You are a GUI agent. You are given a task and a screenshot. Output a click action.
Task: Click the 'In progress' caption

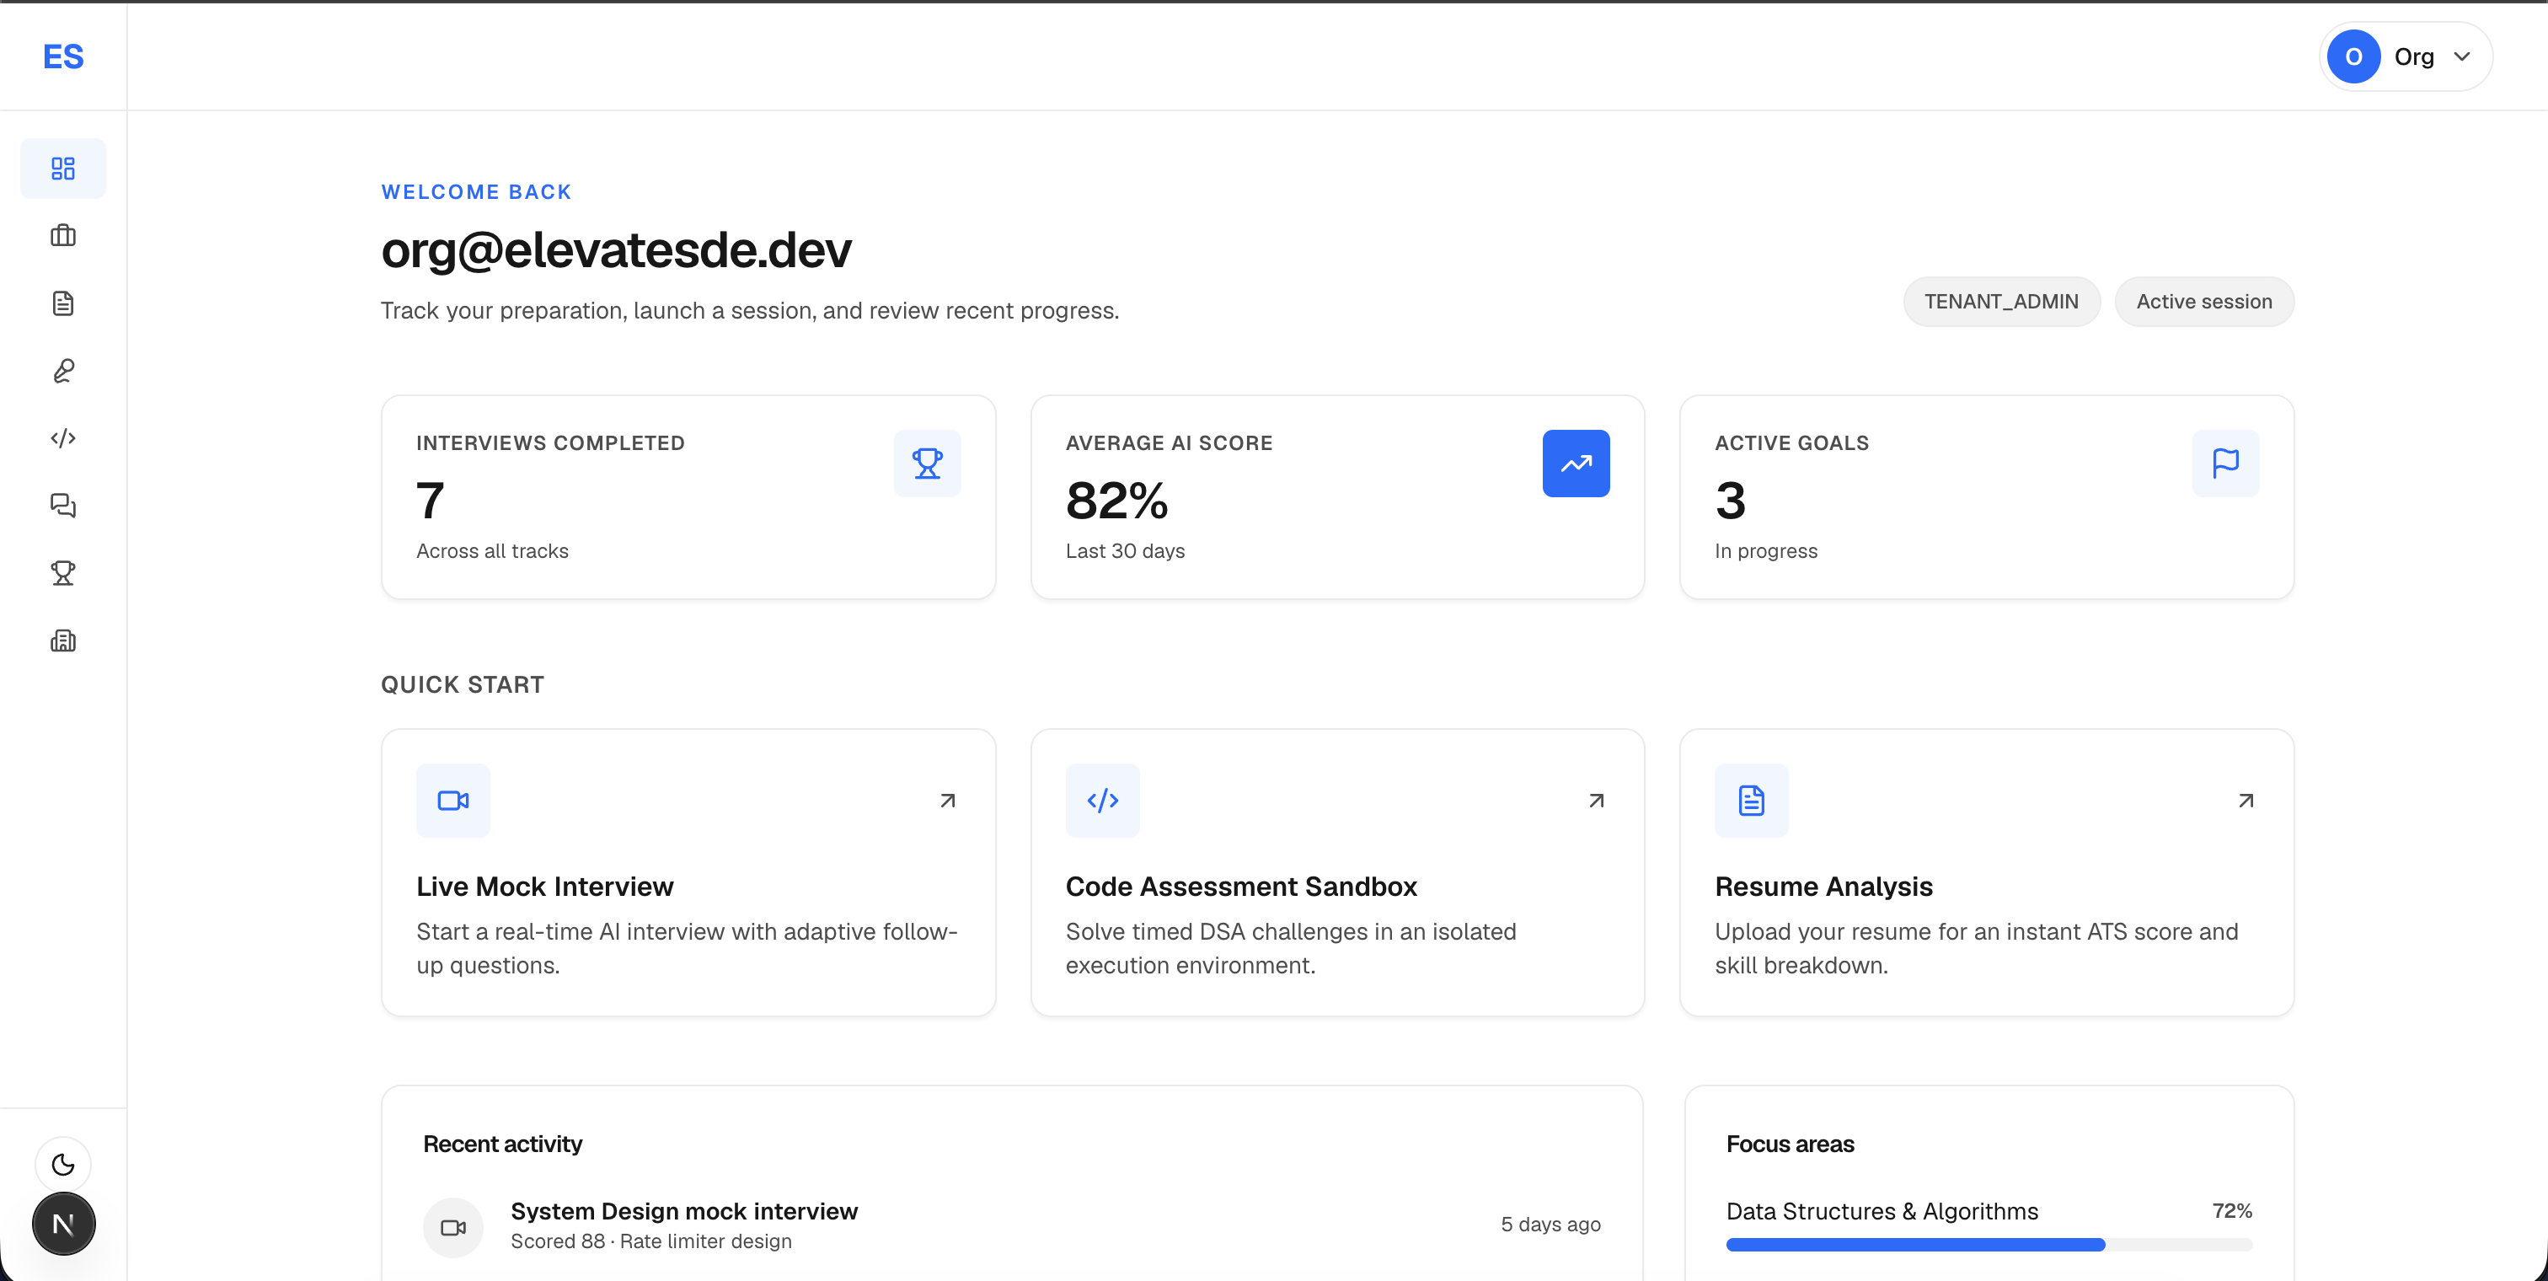[x=1765, y=551]
